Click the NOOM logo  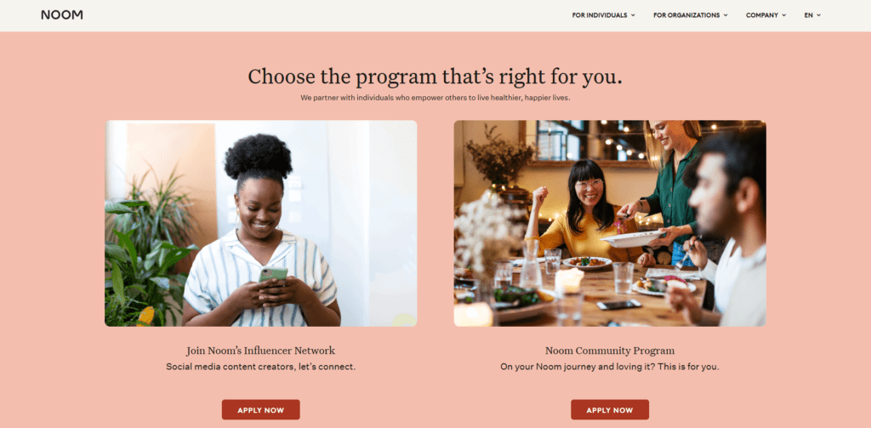pyautogui.click(x=61, y=15)
